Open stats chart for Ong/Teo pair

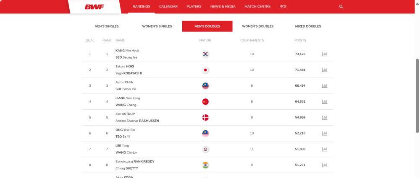click(x=324, y=133)
